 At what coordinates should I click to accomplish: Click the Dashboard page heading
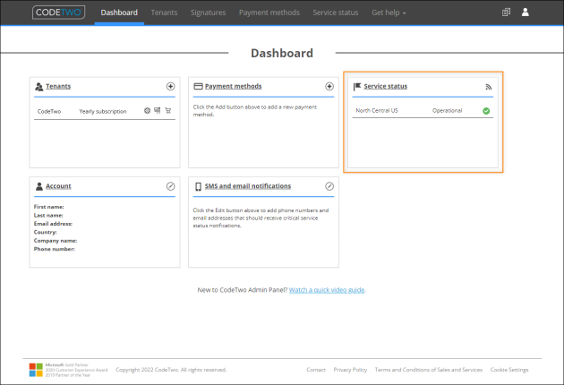(282, 53)
